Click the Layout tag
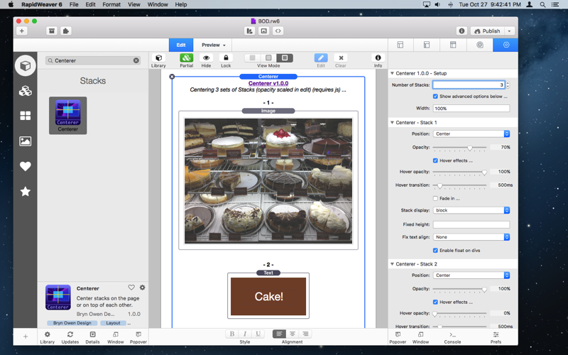The width and height of the screenshot is (568, 355). pos(113,323)
